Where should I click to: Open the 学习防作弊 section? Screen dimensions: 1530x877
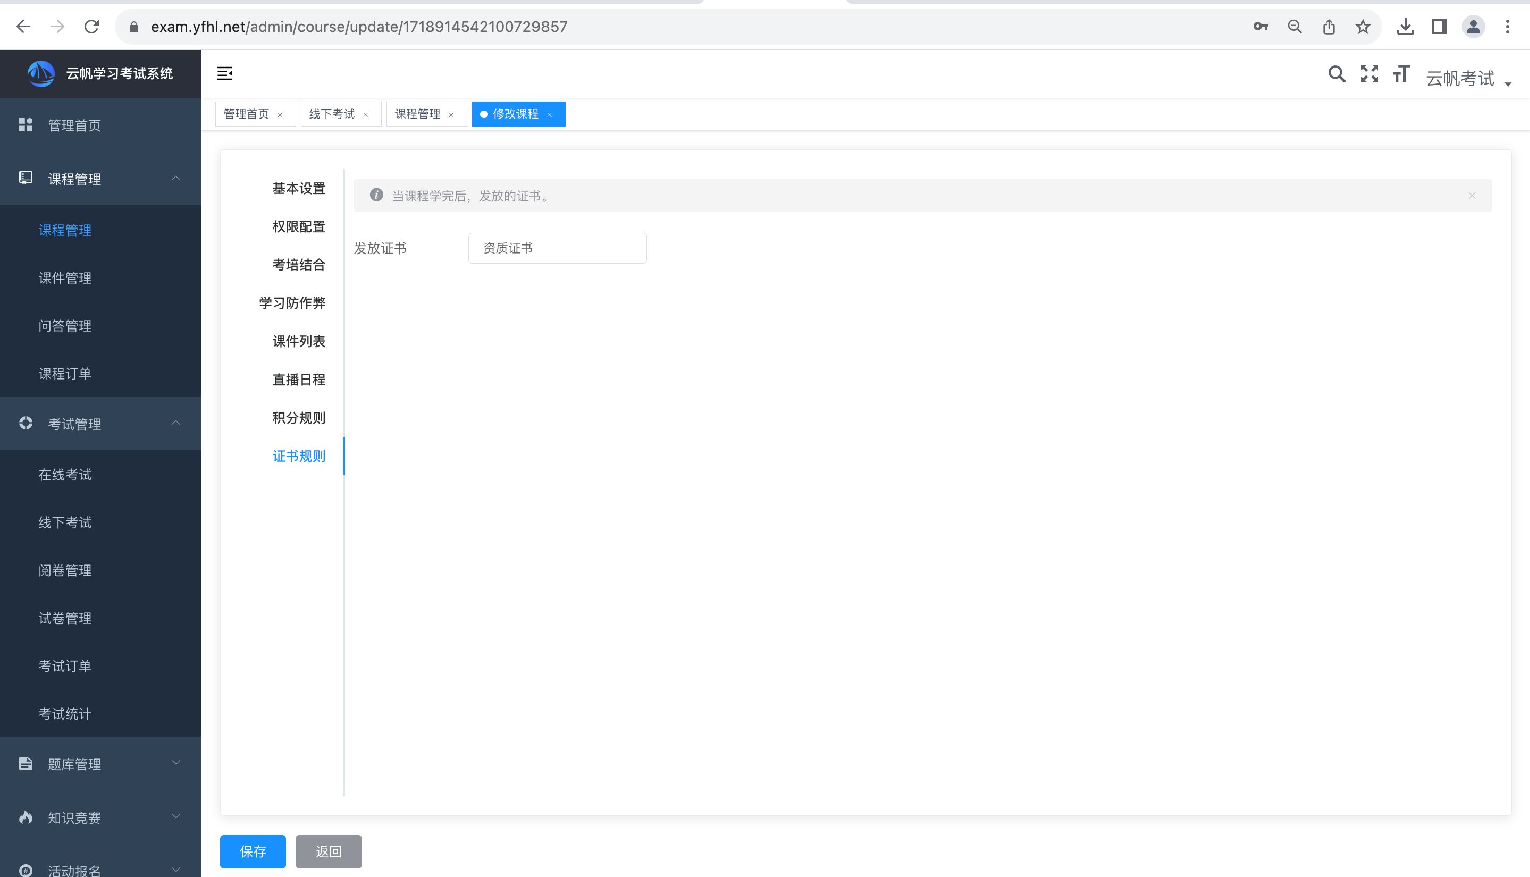pyautogui.click(x=292, y=303)
